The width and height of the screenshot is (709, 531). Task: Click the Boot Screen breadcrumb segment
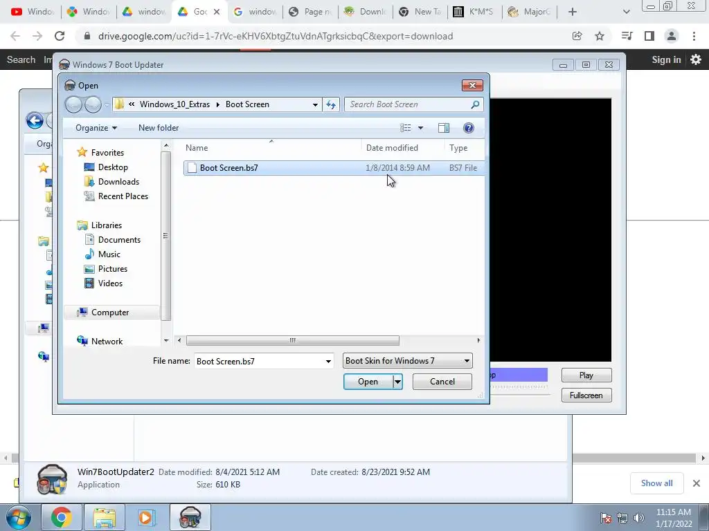coord(247,104)
